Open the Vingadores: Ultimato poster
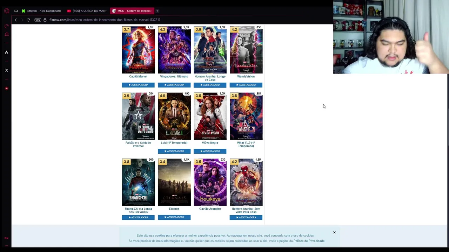 click(x=174, y=50)
